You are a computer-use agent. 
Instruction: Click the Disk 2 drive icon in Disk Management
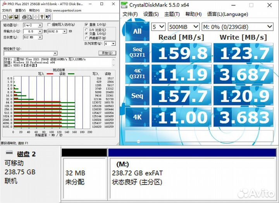[x=9, y=152]
